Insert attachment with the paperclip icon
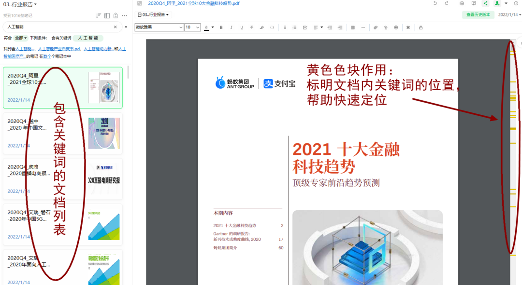Viewport: 522px width, 285px height. (x=375, y=27)
